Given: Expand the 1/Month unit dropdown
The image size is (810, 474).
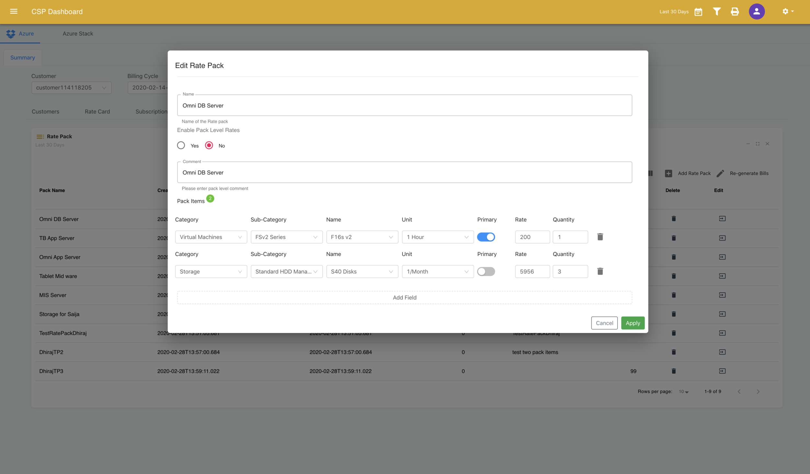Looking at the screenshot, I should [437, 271].
